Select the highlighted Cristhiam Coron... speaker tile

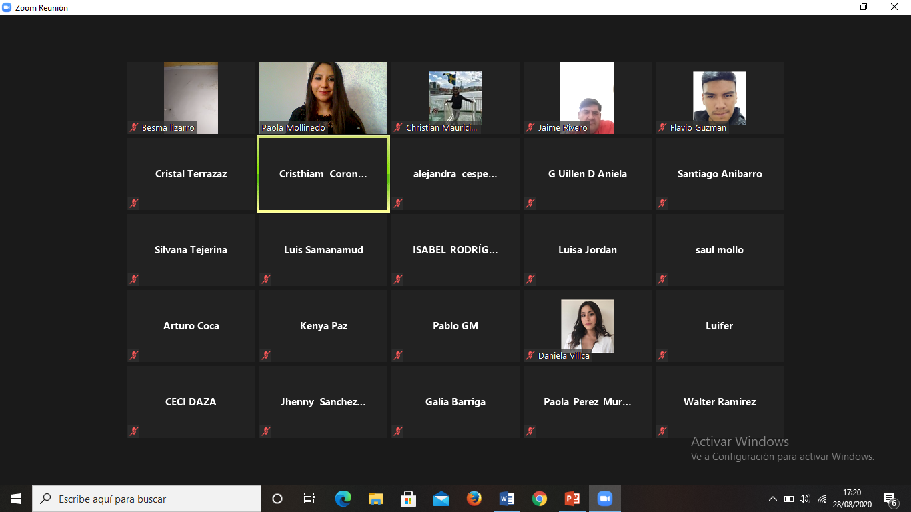pyautogui.click(x=323, y=174)
